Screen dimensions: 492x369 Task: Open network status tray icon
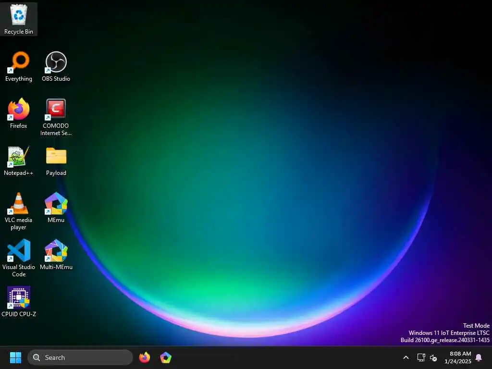point(421,357)
